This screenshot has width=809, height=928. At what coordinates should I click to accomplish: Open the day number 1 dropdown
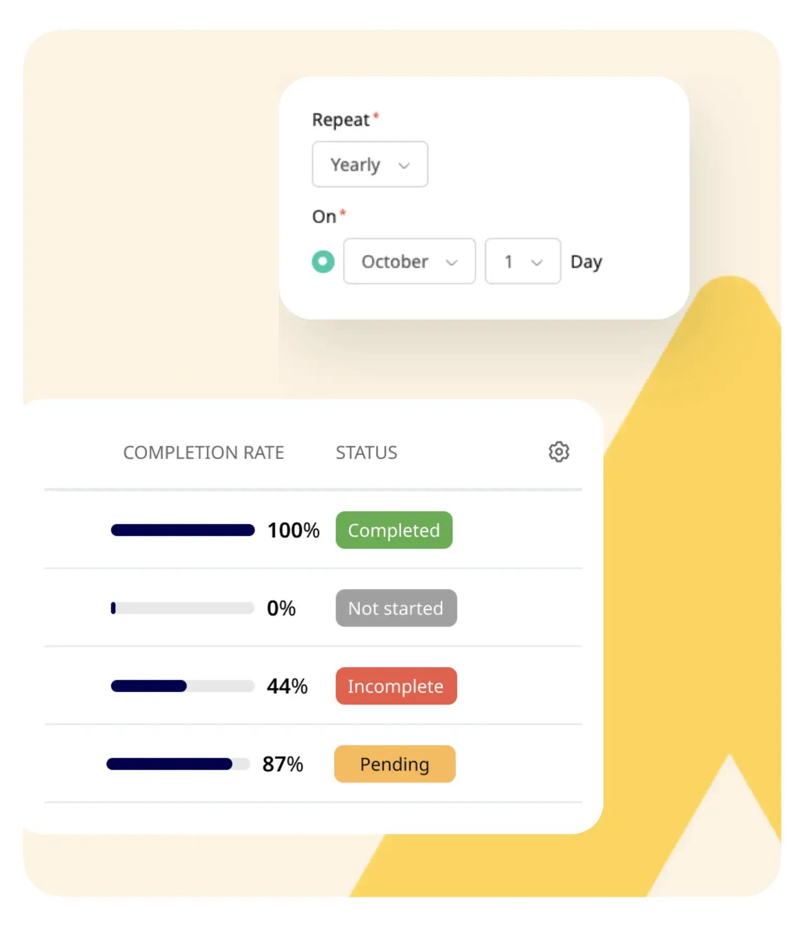522,261
